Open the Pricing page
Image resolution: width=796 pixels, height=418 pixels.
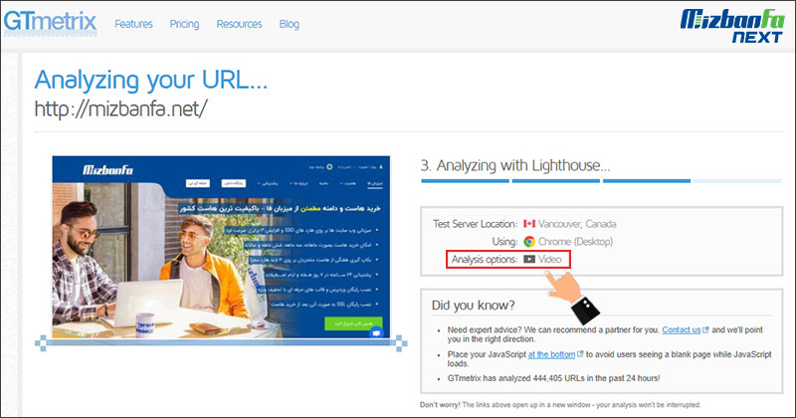click(x=184, y=24)
